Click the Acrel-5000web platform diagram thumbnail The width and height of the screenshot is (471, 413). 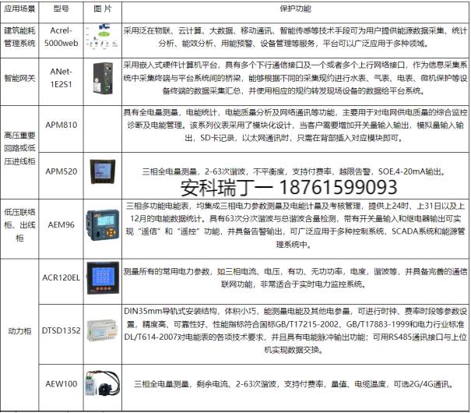pos(103,37)
